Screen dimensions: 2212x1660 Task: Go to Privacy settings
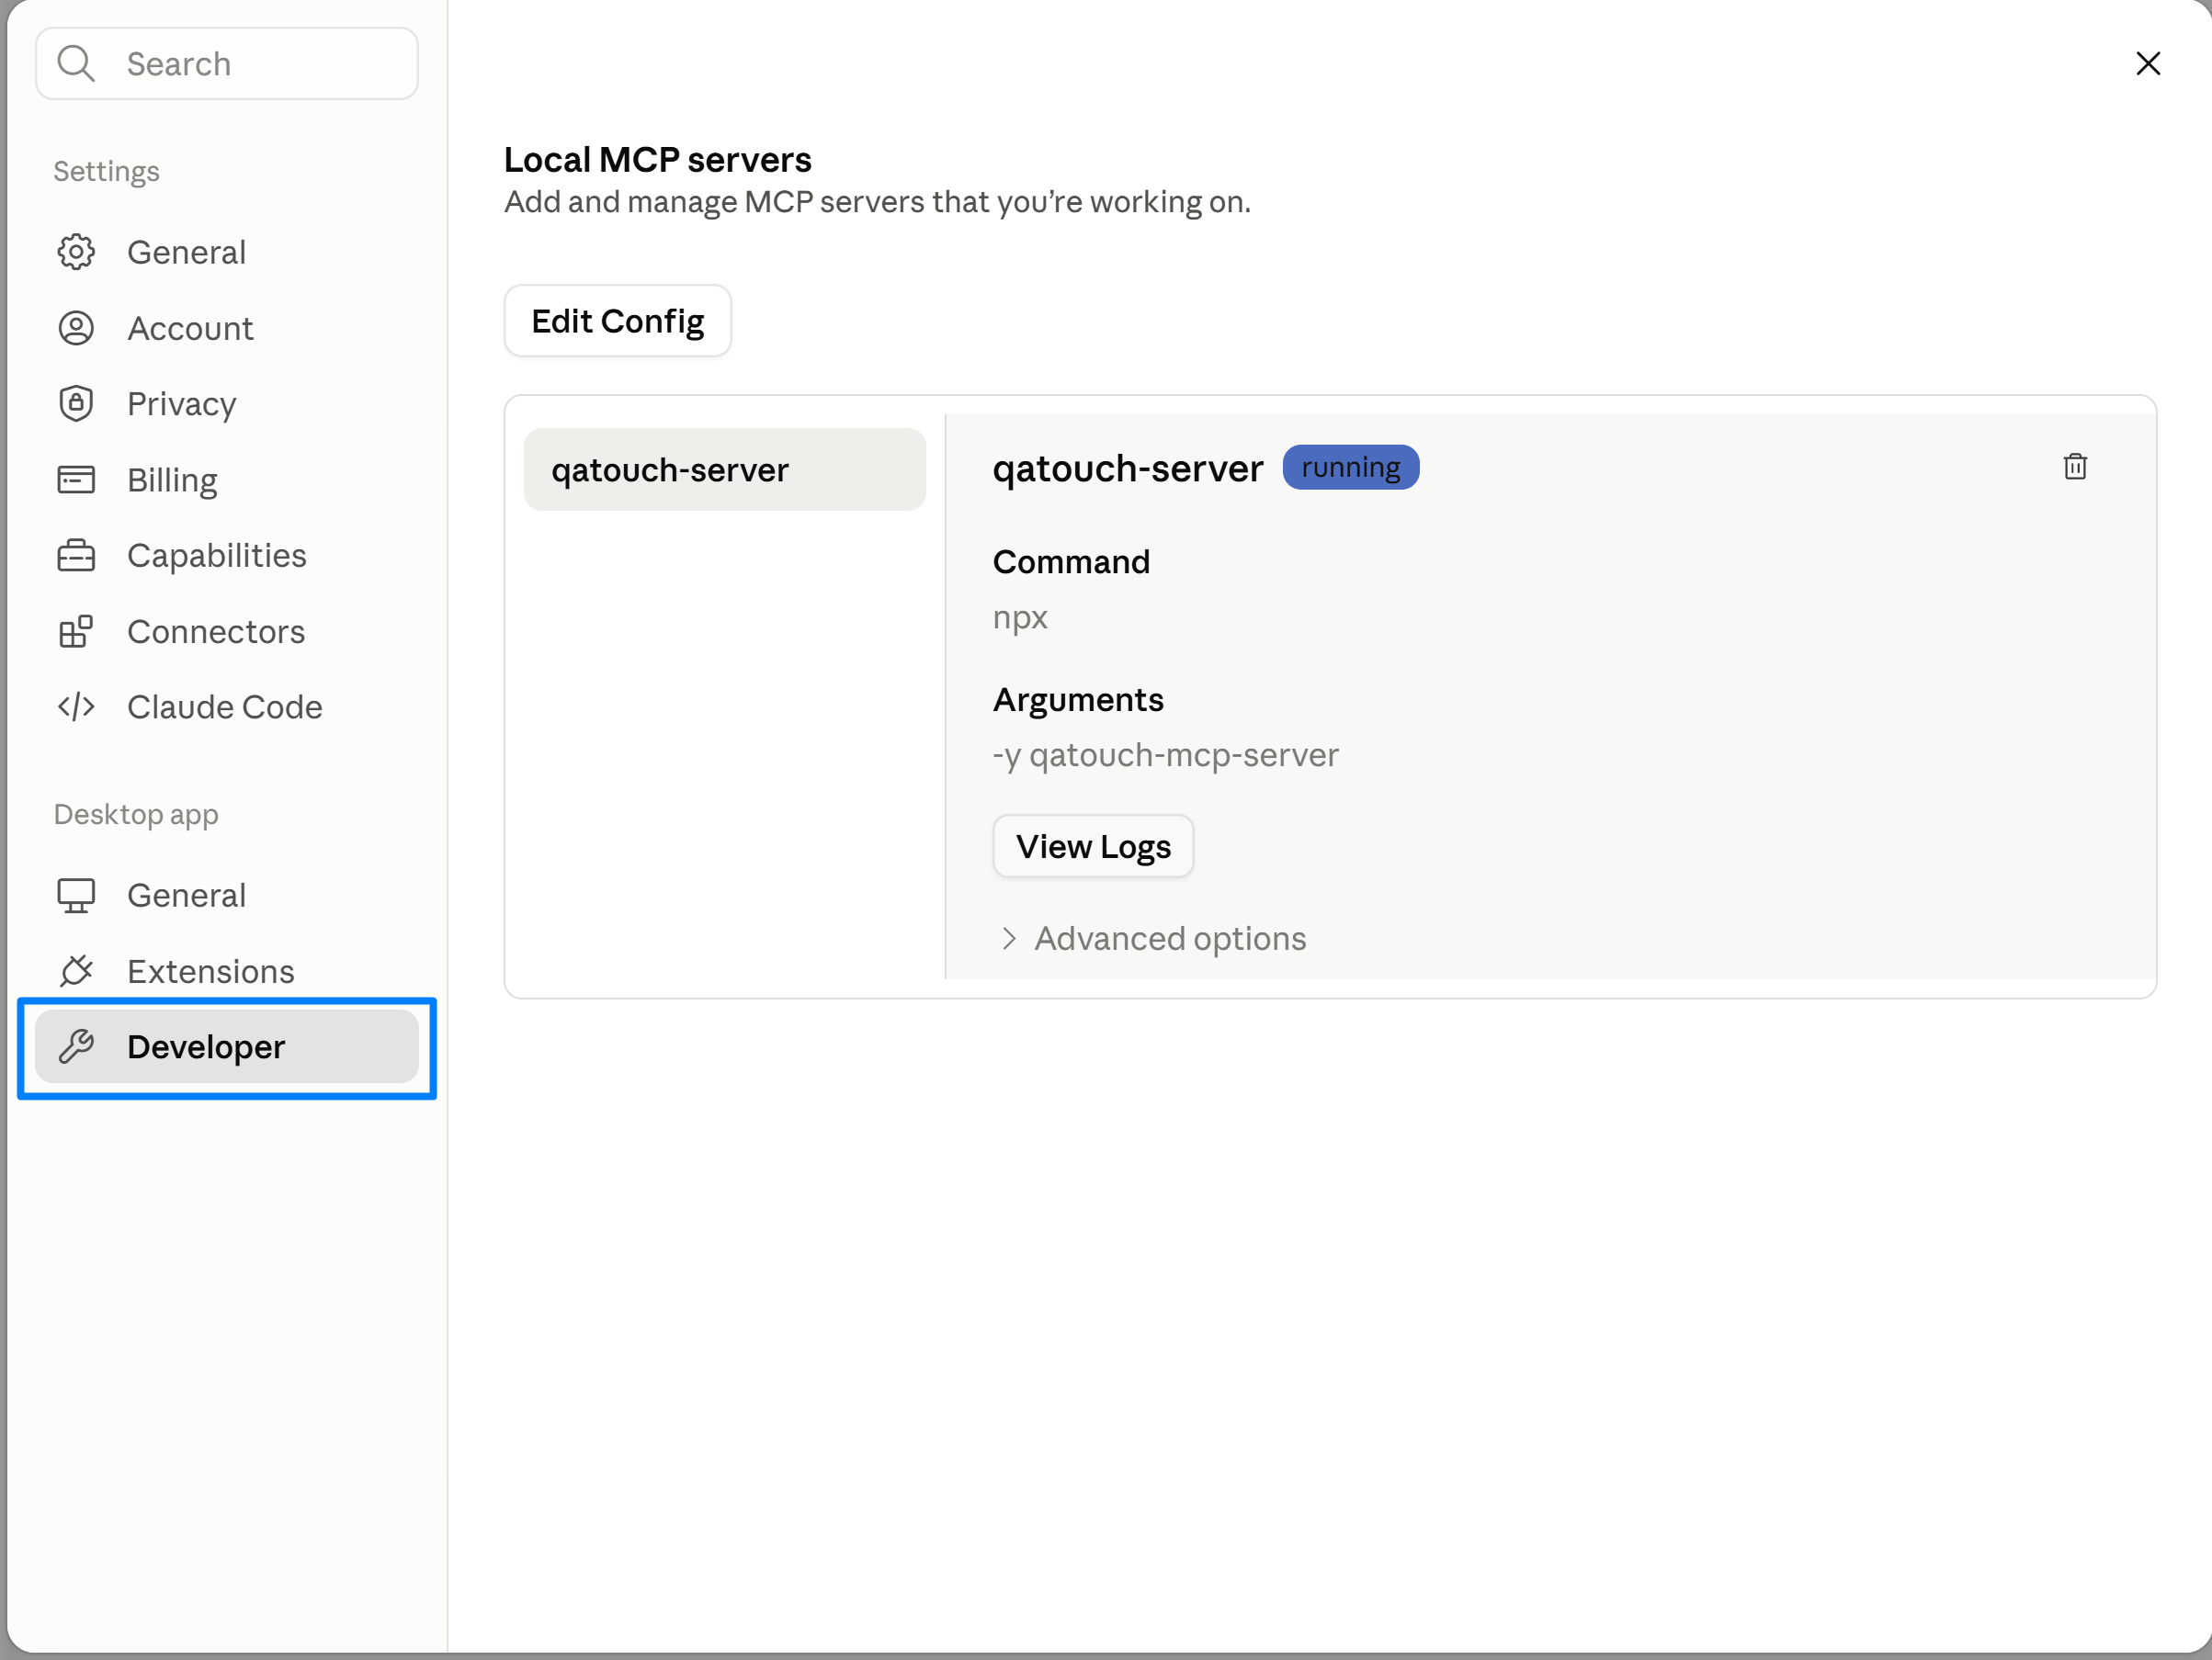coord(226,404)
